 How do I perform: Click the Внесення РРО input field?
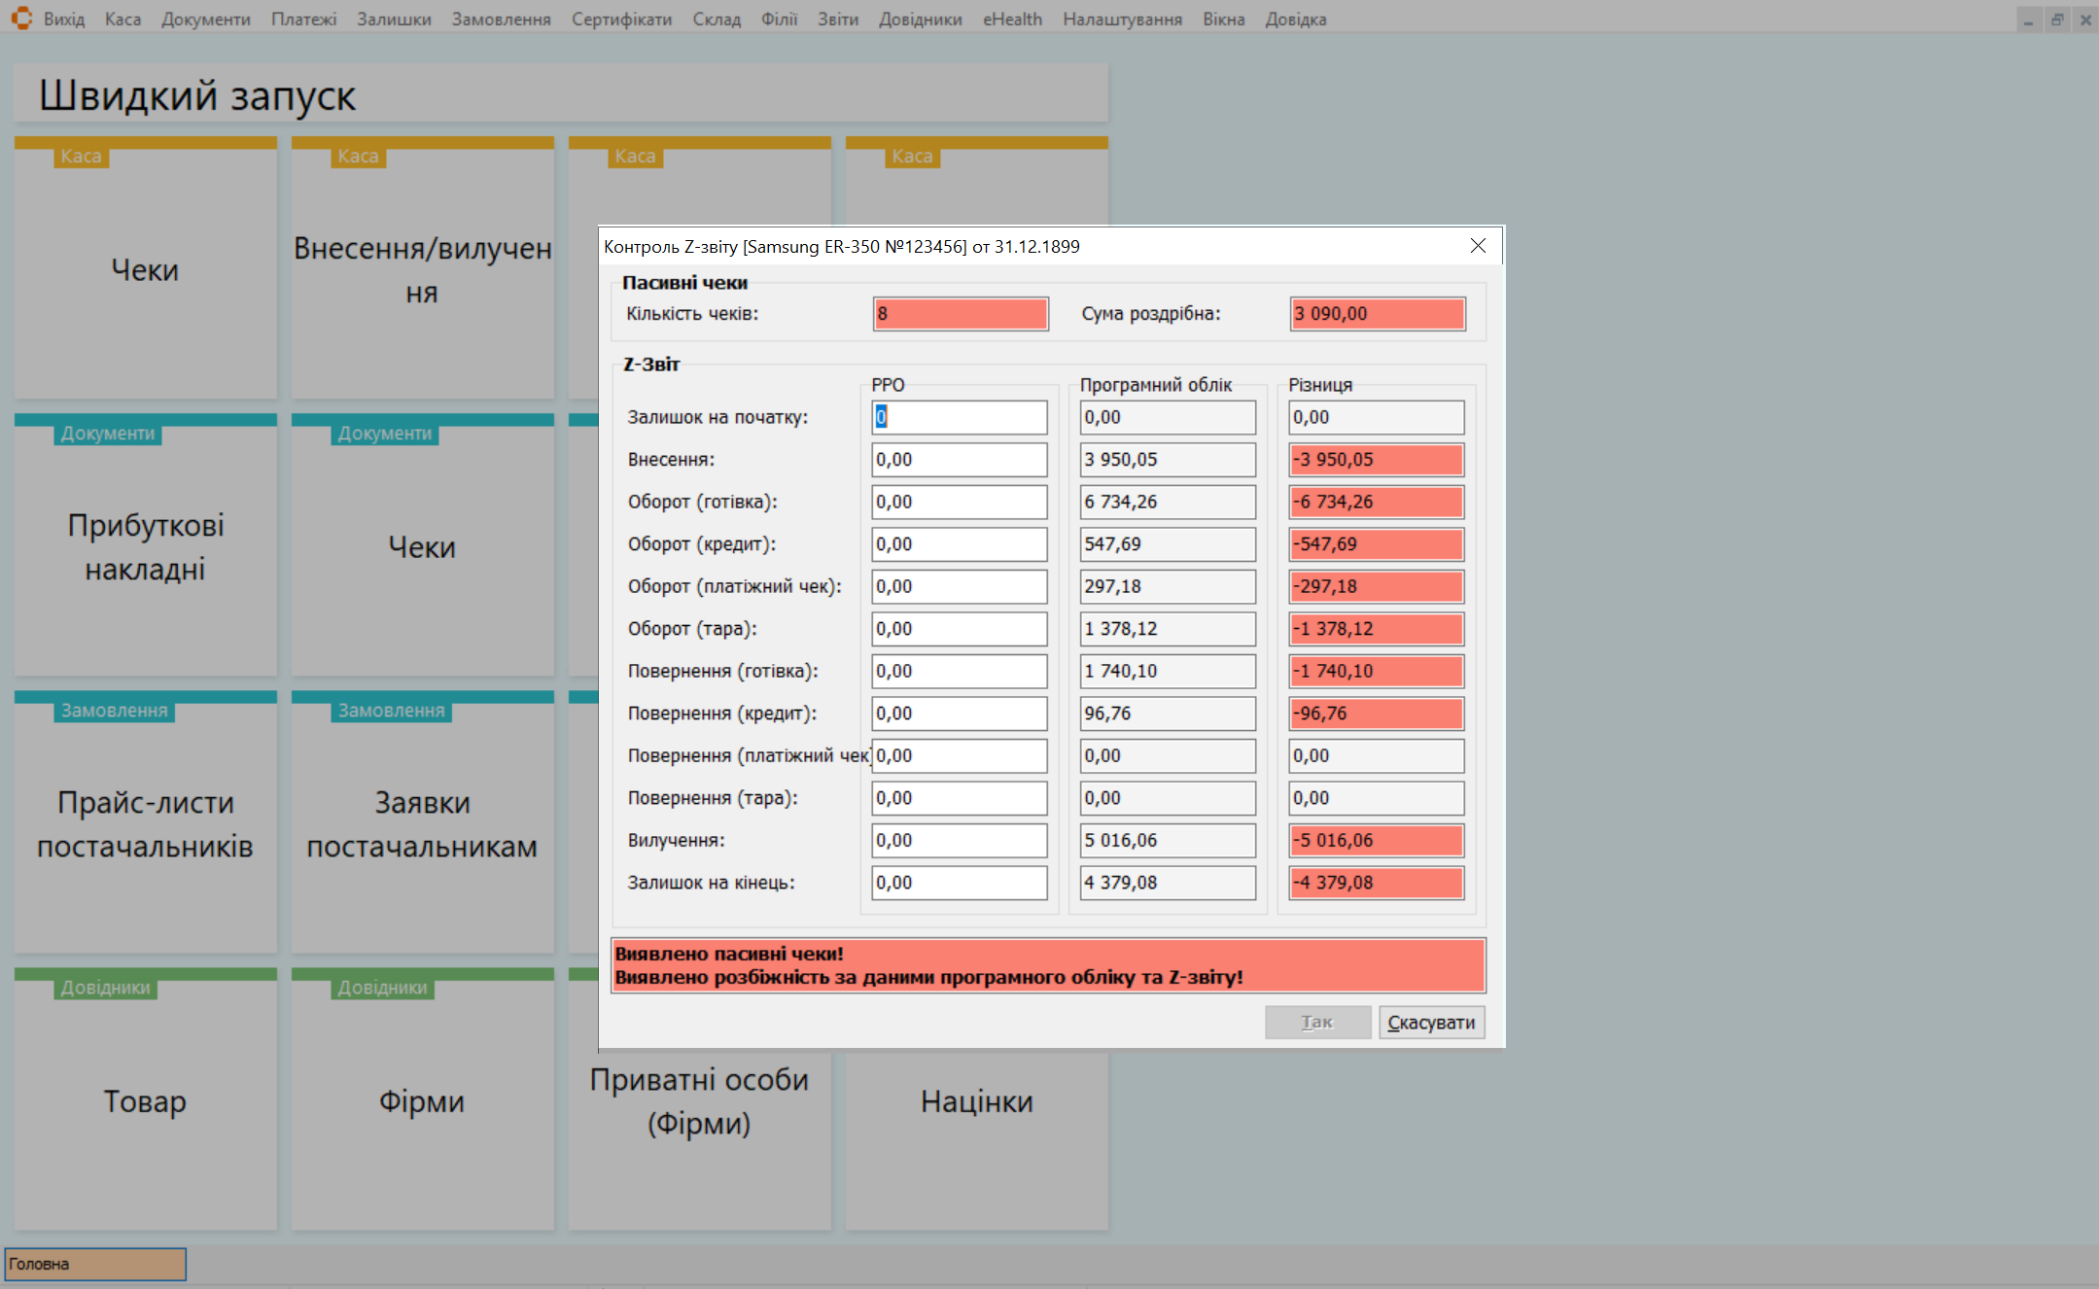coord(959,460)
